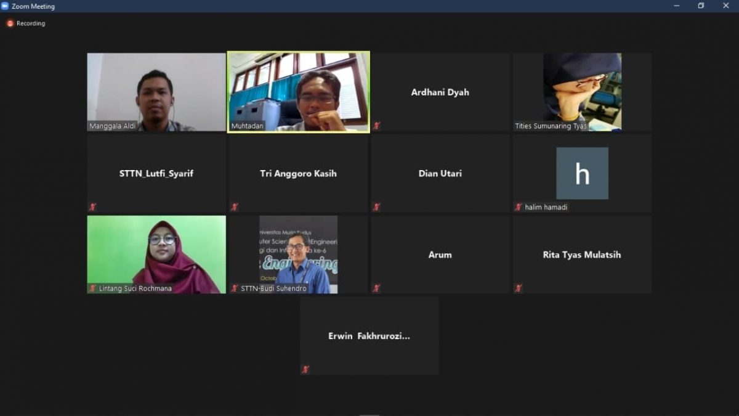Click the name "Ardhani Dyah" in its tile

tap(440, 92)
